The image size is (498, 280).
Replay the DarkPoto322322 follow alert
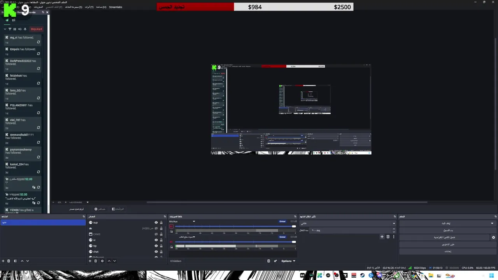pos(39,68)
